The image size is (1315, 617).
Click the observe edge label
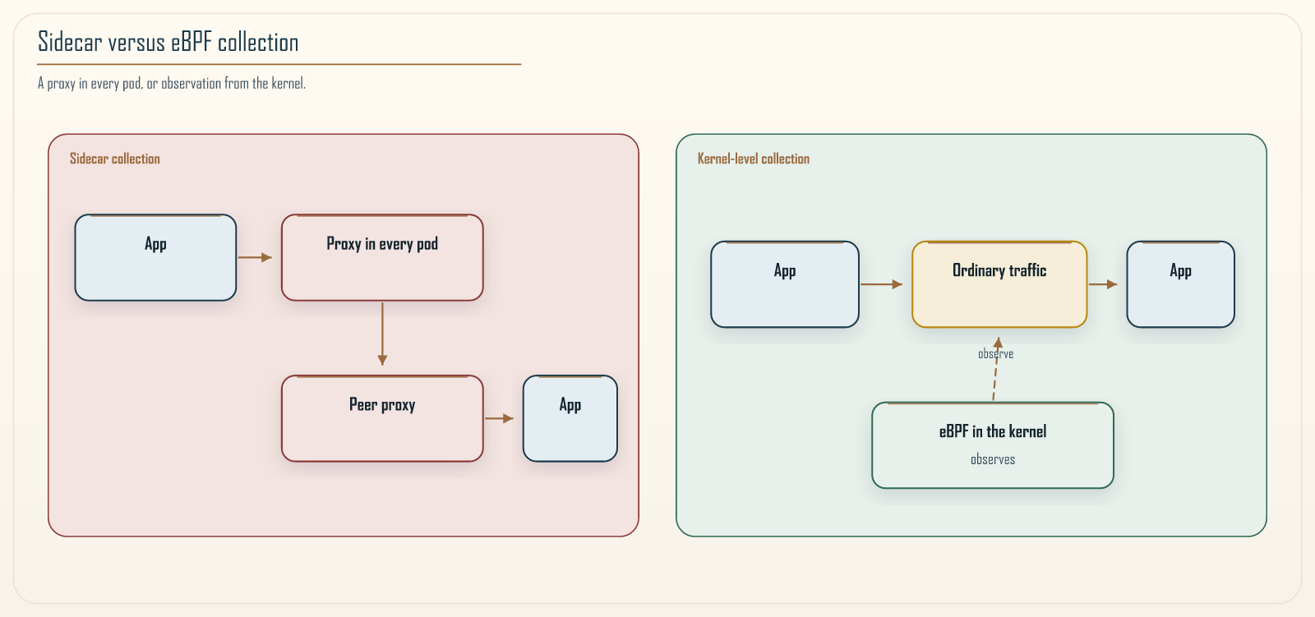pyautogui.click(x=996, y=354)
